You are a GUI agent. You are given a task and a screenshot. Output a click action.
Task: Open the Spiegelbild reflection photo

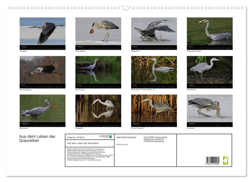98,108
